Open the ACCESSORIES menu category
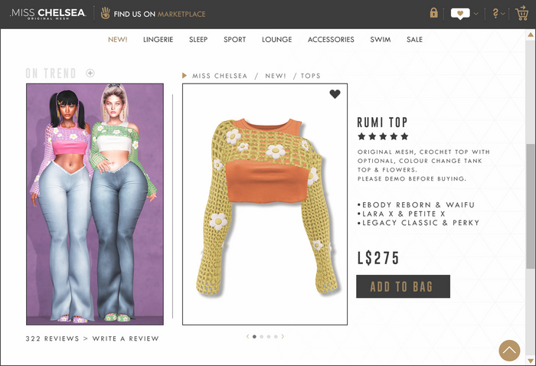This screenshot has height=366, width=536. coord(331,40)
